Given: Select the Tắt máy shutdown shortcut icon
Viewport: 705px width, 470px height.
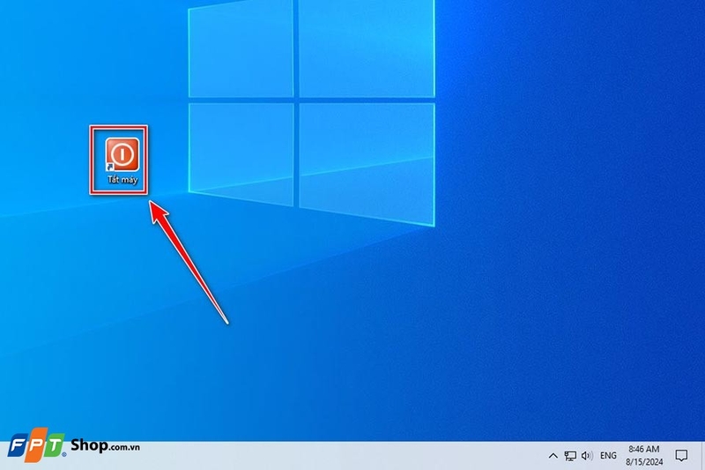Looking at the screenshot, I should pos(122,154).
